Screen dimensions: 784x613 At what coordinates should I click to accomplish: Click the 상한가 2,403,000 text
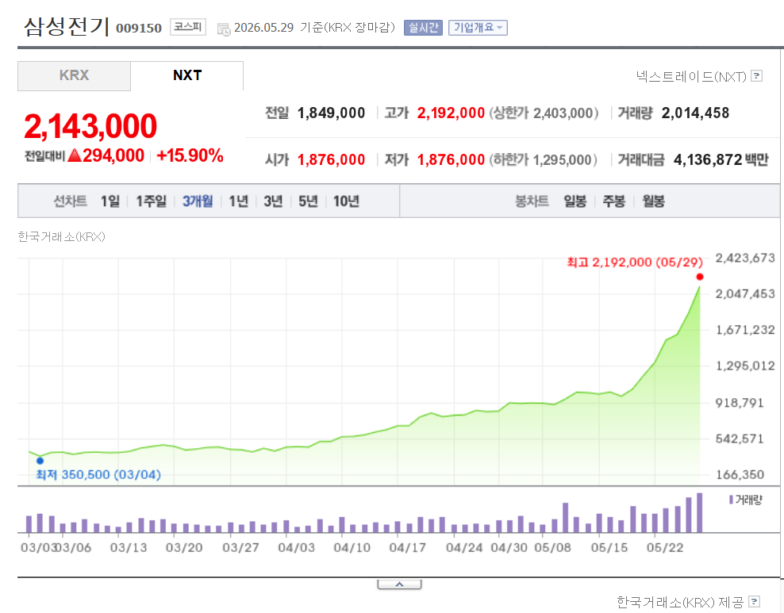click(544, 113)
